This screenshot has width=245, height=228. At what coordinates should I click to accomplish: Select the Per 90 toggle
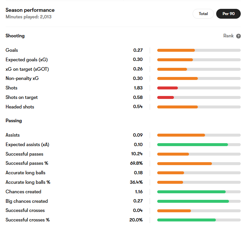coord(228,14)
